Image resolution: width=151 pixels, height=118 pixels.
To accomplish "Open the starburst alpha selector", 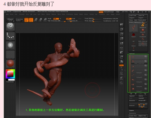I will click(x=10, y=45).
